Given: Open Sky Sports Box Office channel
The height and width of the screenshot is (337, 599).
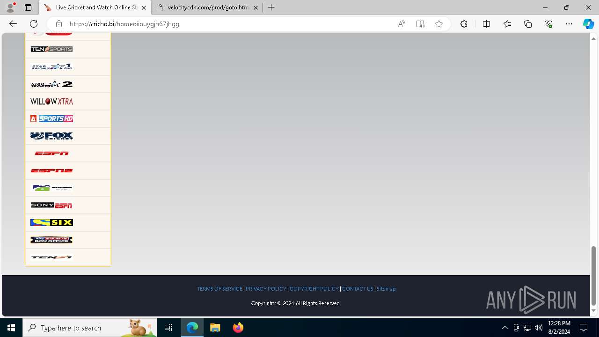Looking at the screenshot, I should pyautogui.click(x=51, y=240).
